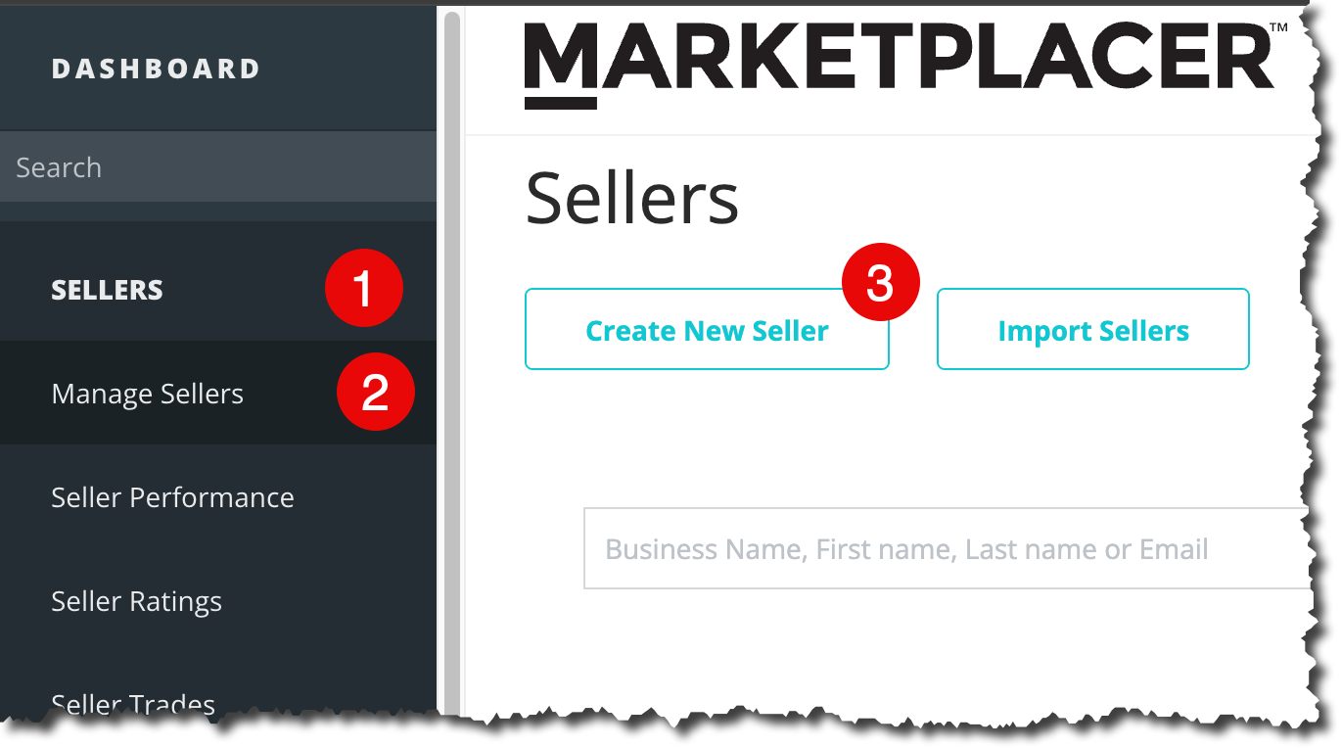The height and width of the screenshot is (748, 1341).
Task: Expand the SELLERS sidebar section
Action: 108,290
